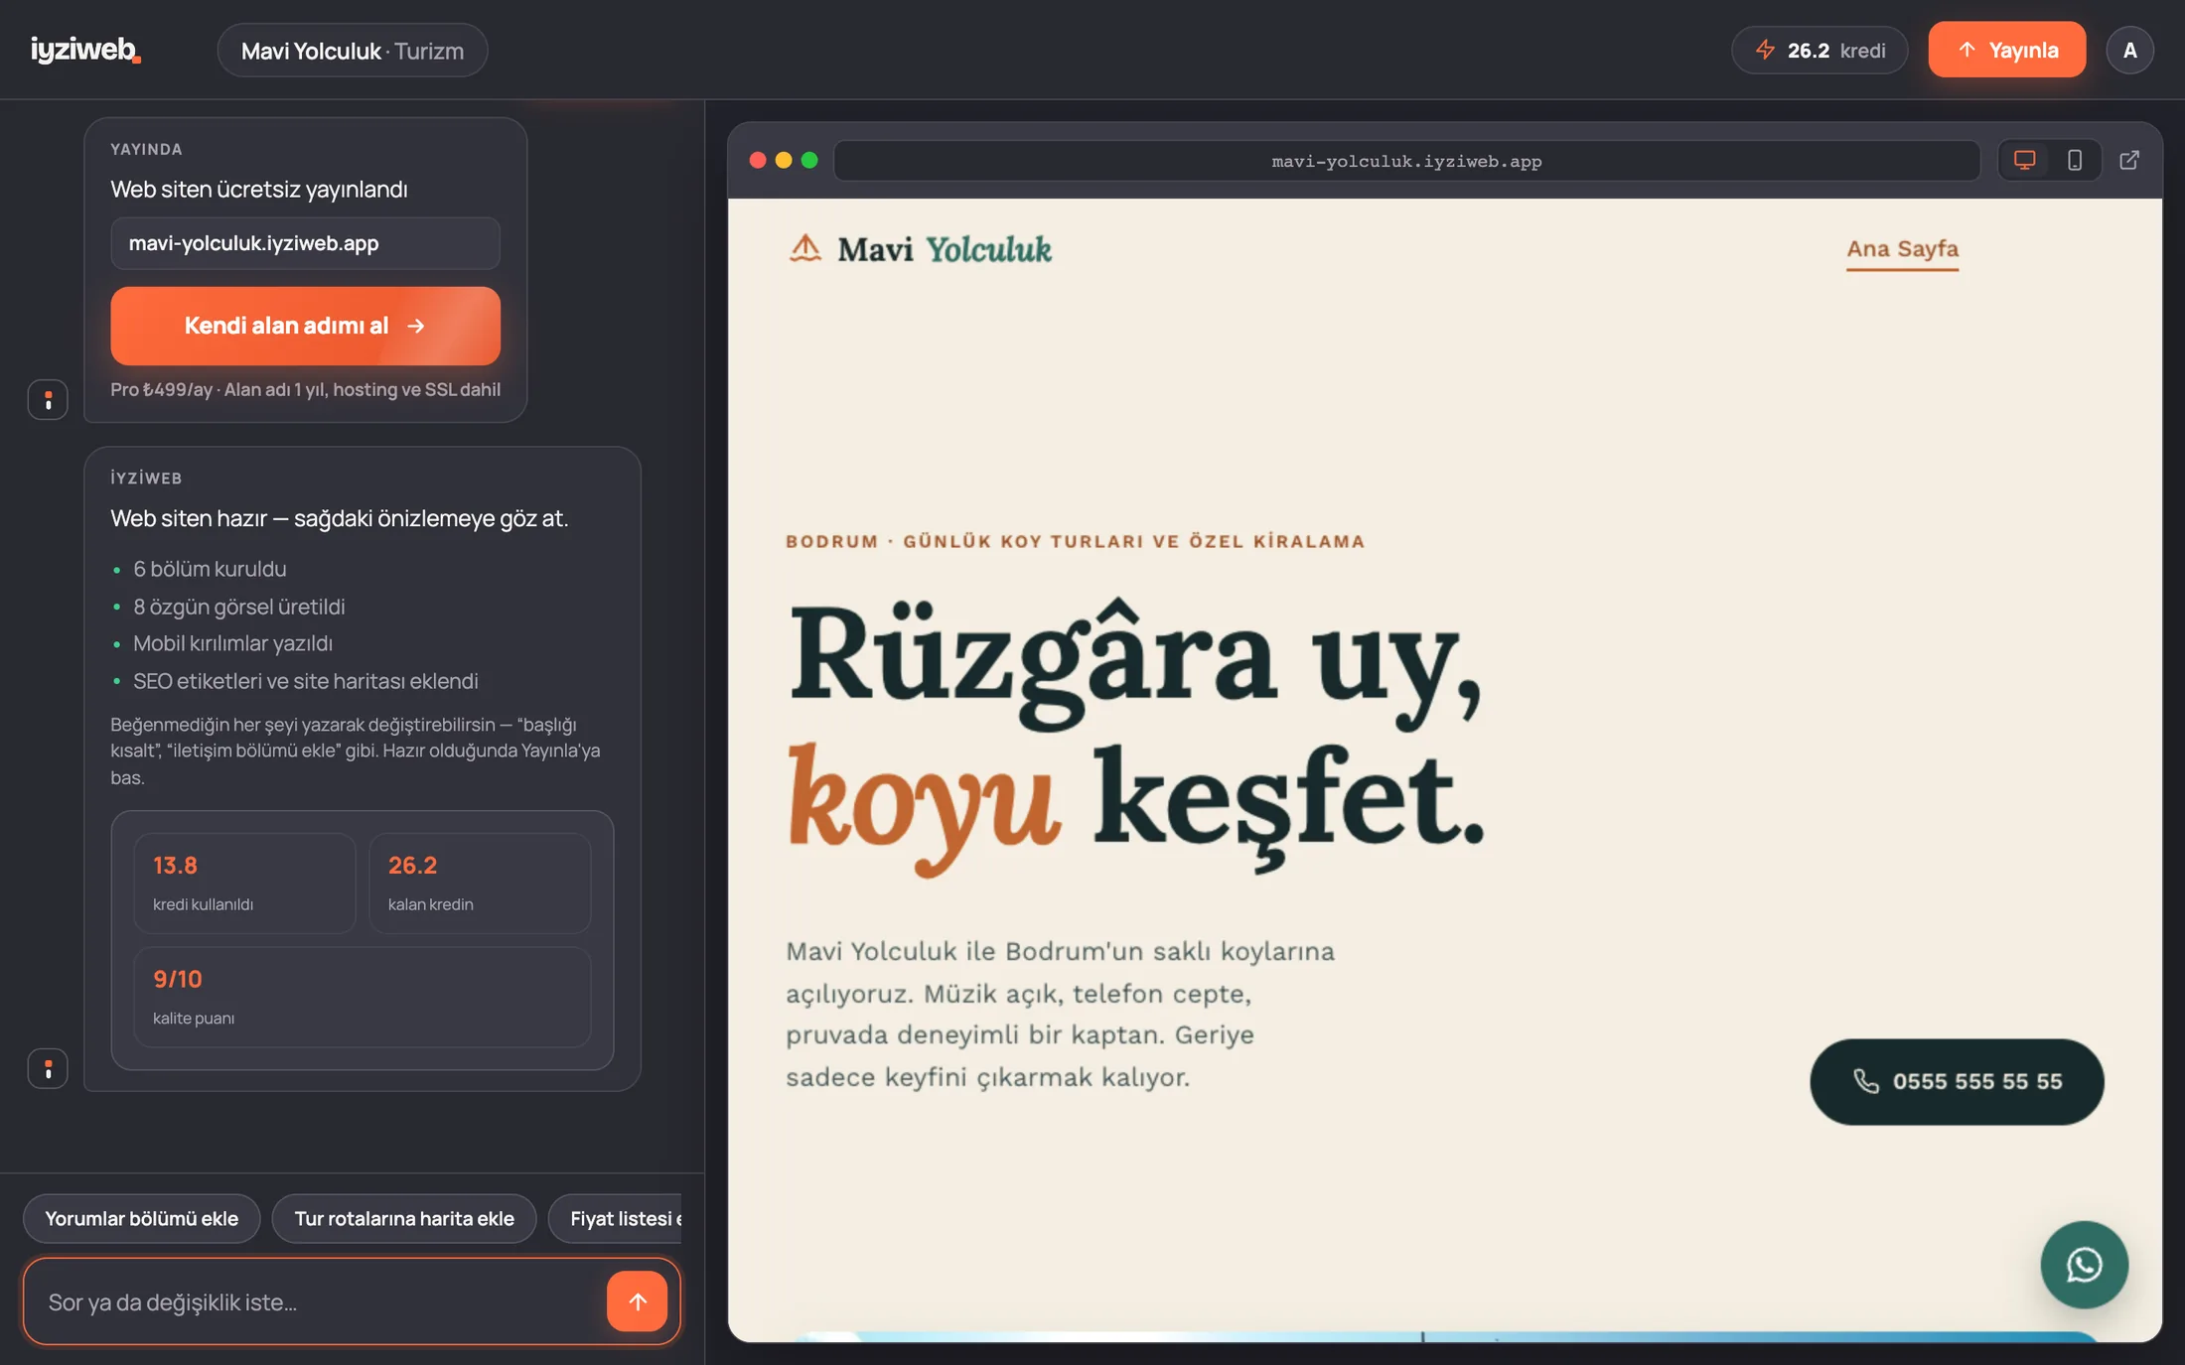Send the message with the arrow button

coord(638,1301)
